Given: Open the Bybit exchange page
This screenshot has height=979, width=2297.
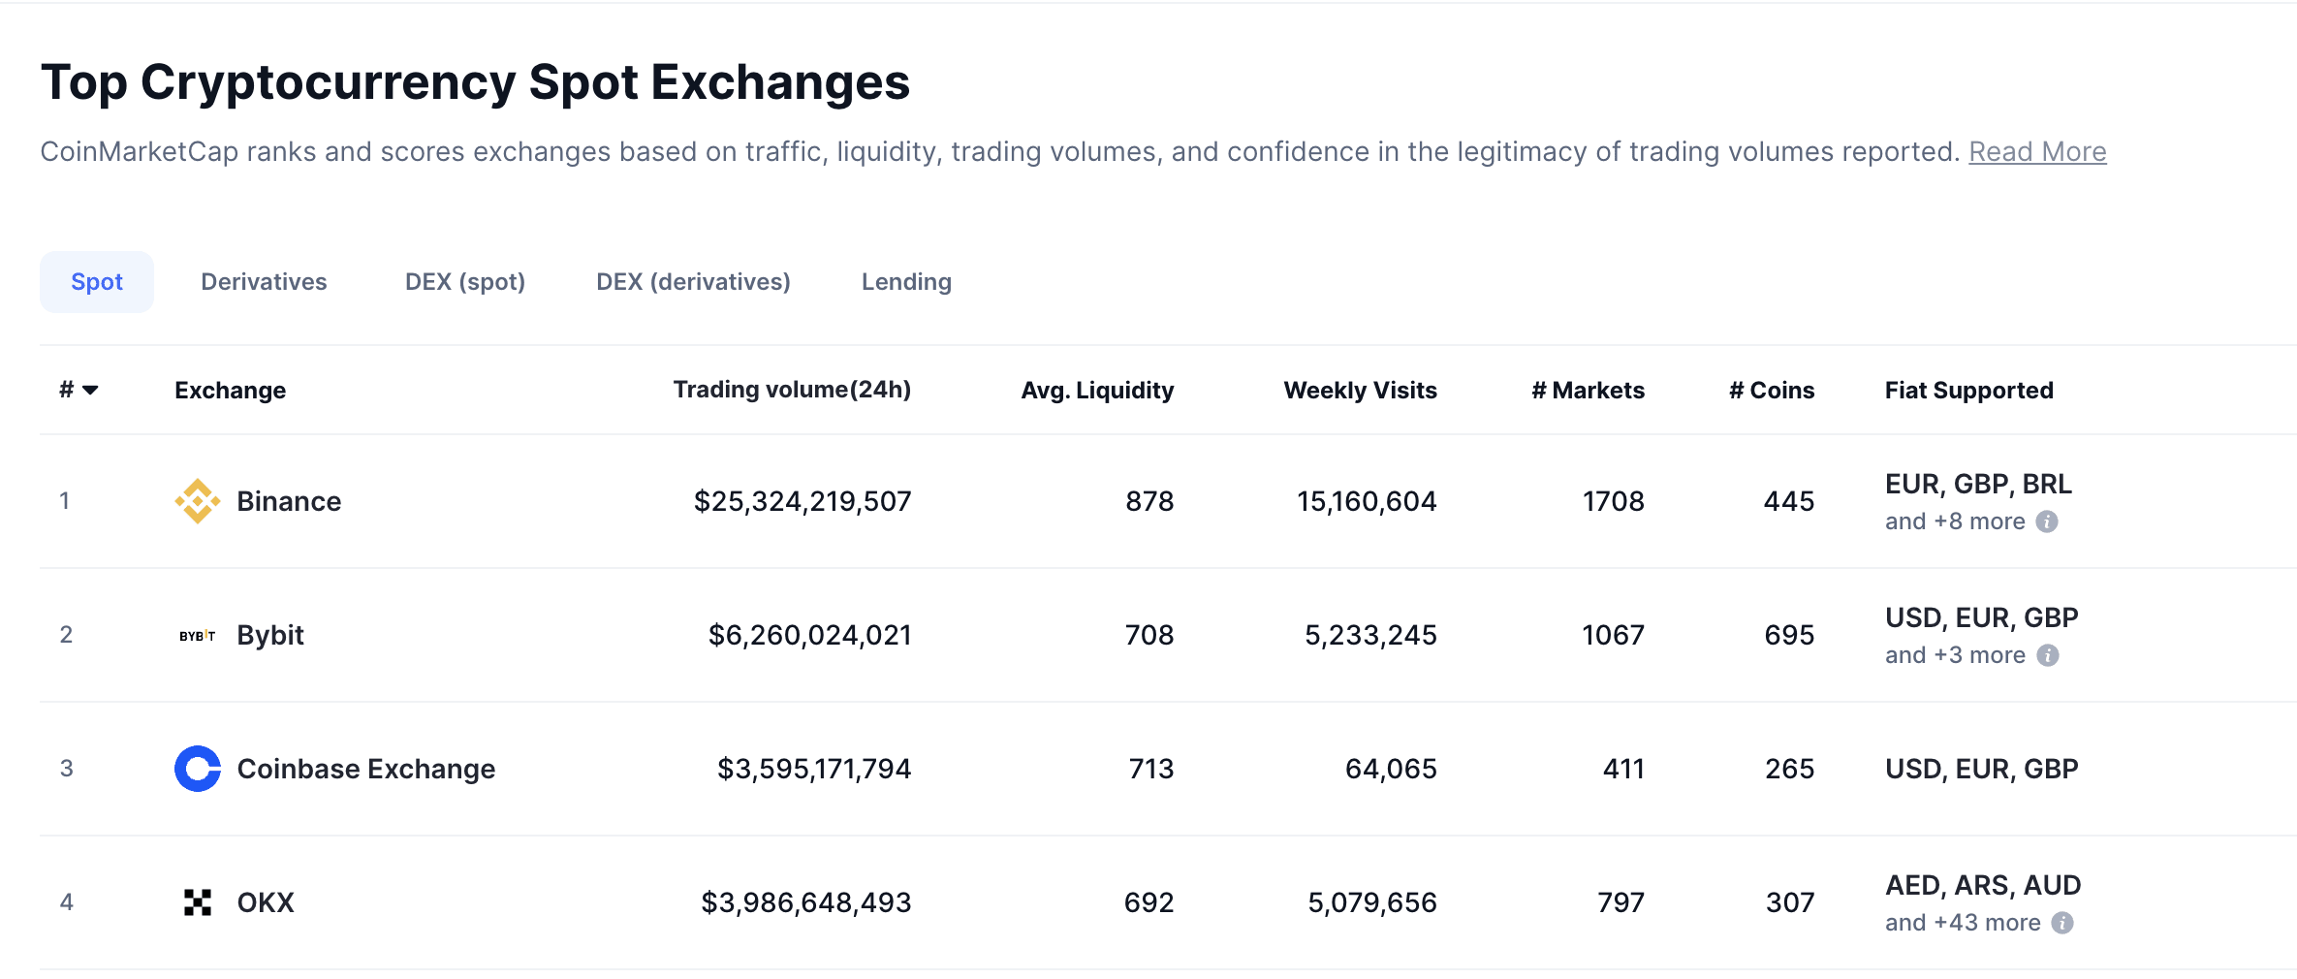Looking at the screenshot, I should [x=270, y=635].
